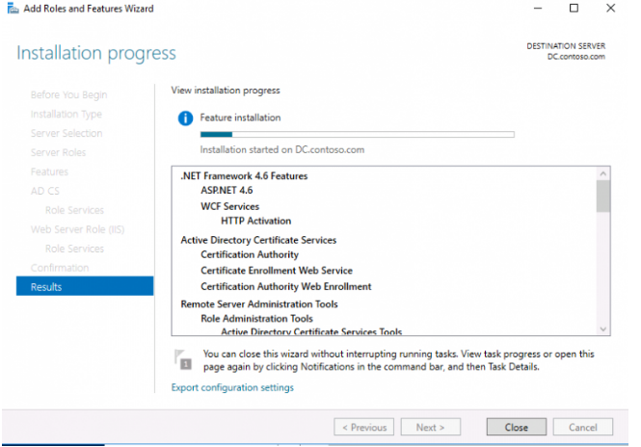Click the Certification Authority entry

click(250, 254)
